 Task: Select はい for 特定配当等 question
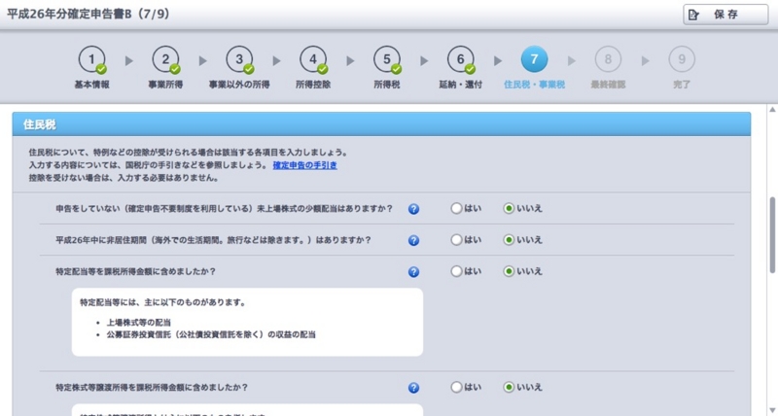(x=456, y=271)
